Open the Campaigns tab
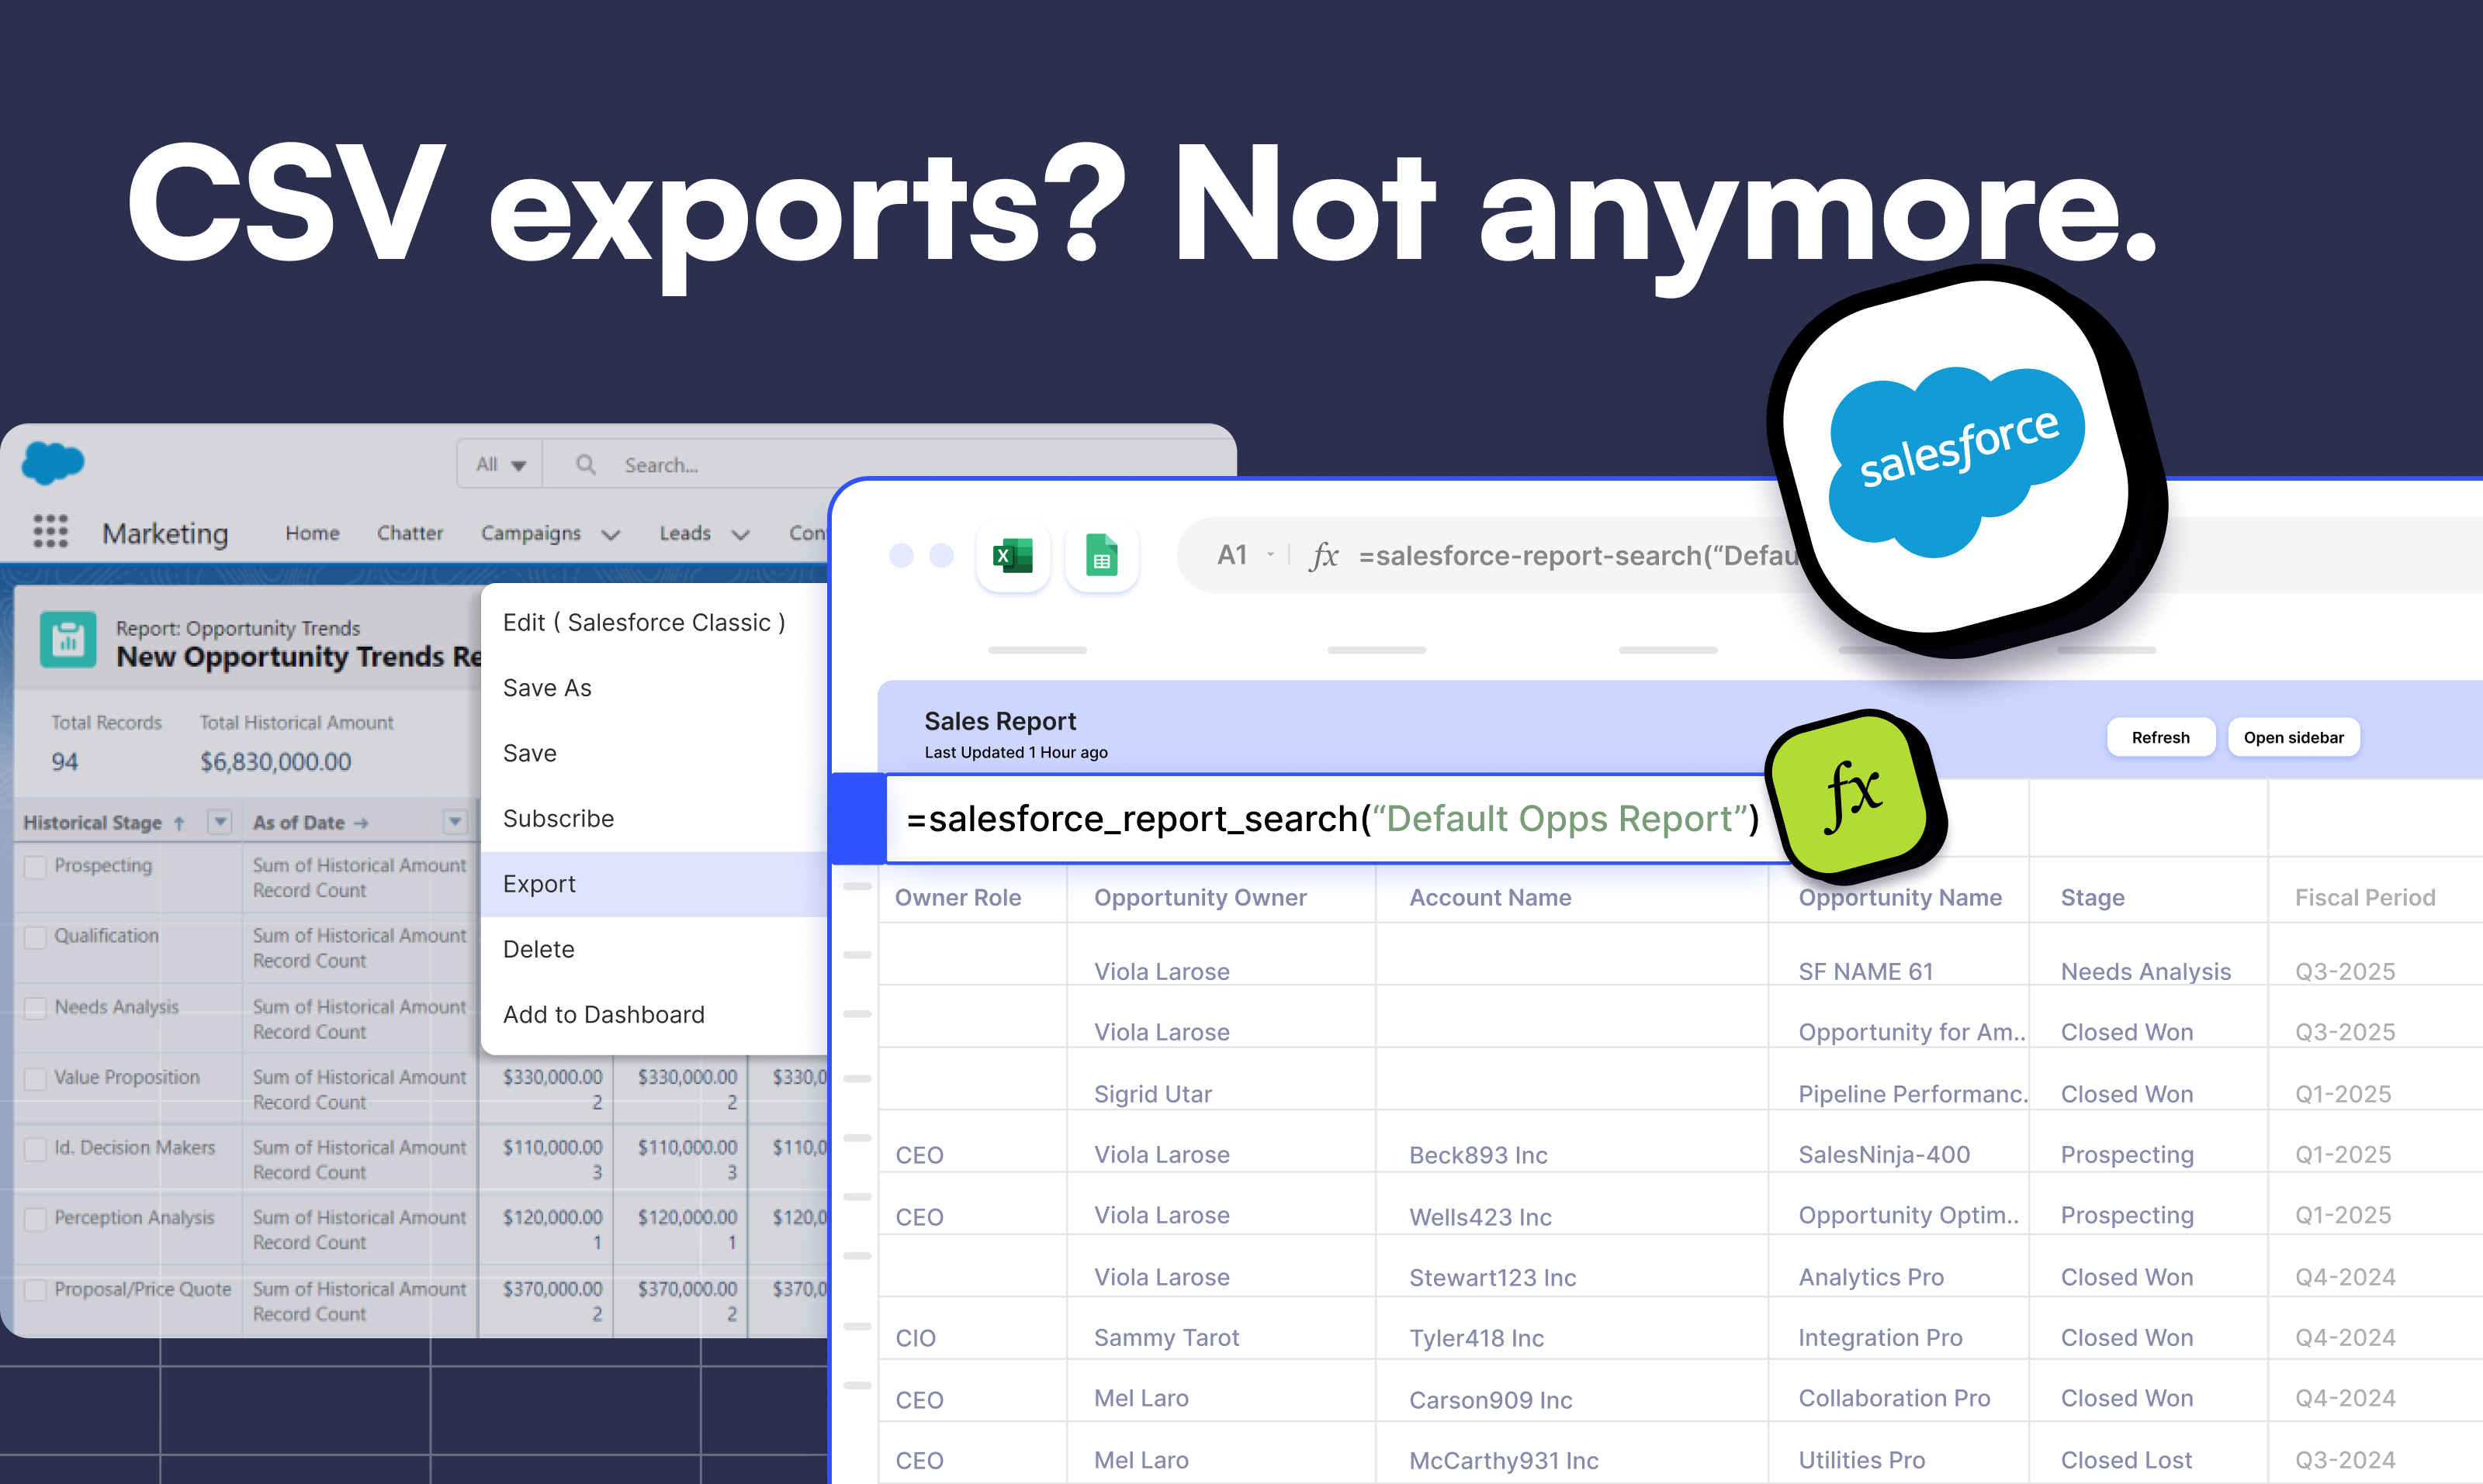2483x1484 pixels. (531, 533)
